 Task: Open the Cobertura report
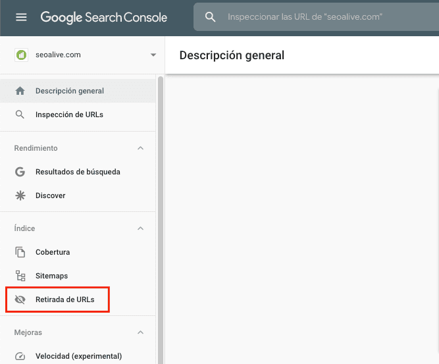(x=78, y=252)
